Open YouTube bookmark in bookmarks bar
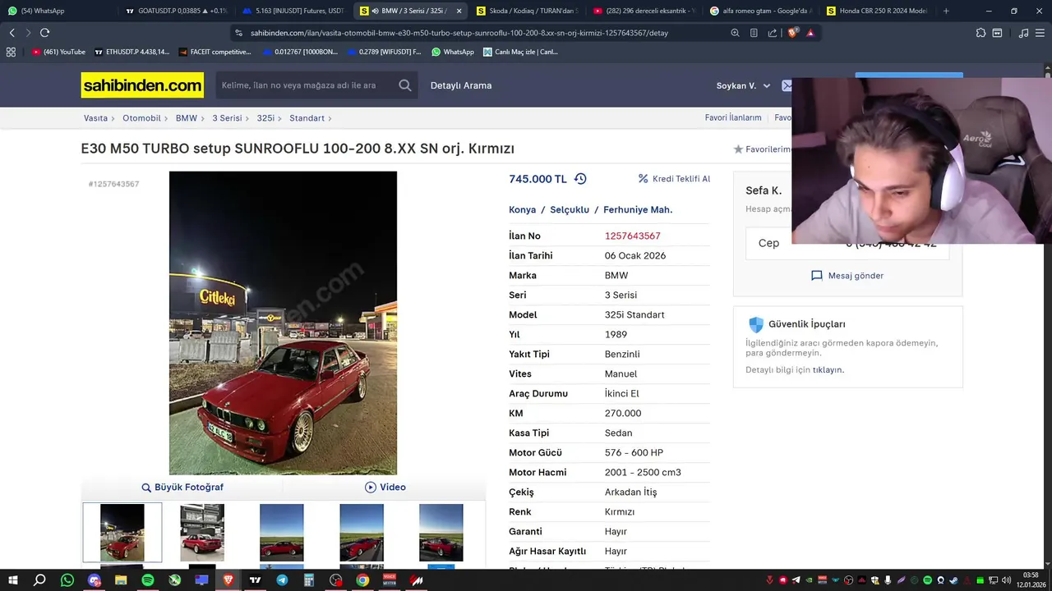 [58, 52]
